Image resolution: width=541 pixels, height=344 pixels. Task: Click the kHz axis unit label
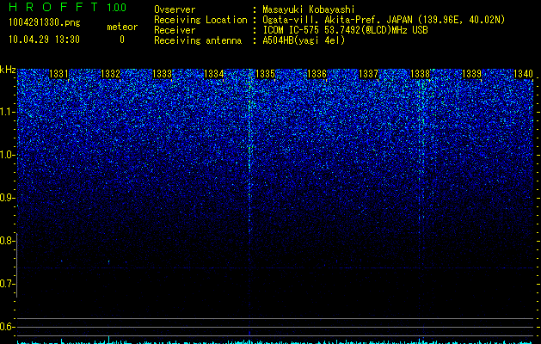pyautogui.click(x=8, y=70)
